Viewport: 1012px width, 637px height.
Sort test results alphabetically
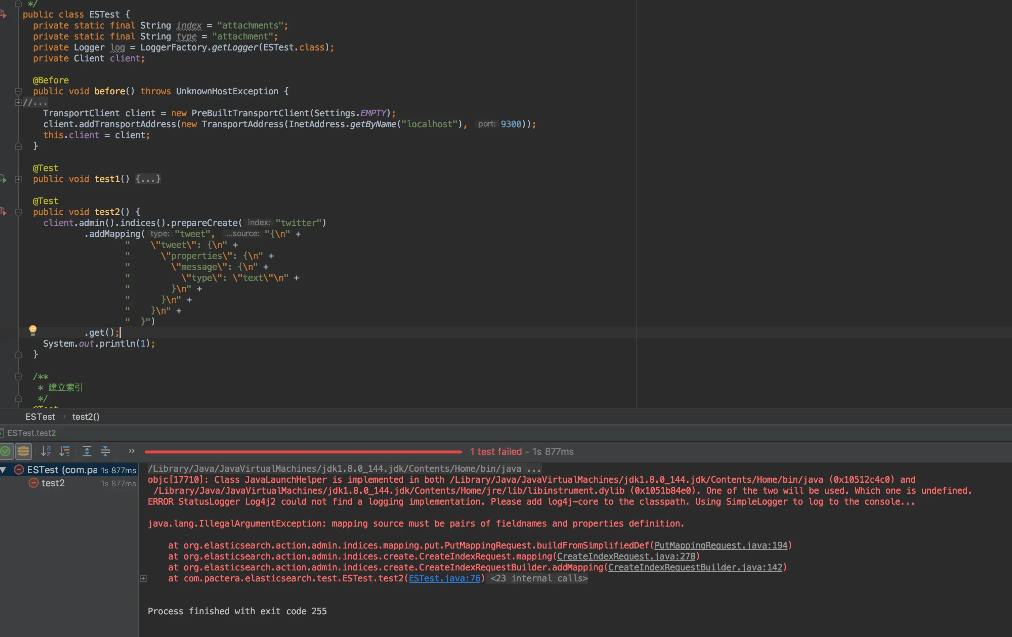pyautogui.click(x=46, y=452)
